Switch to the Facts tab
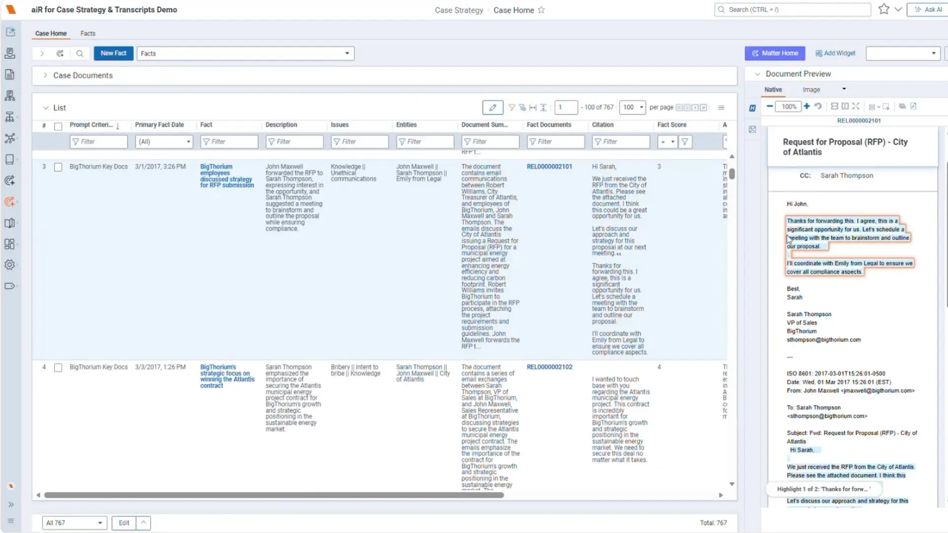948x533 pixels. (88, 34)
